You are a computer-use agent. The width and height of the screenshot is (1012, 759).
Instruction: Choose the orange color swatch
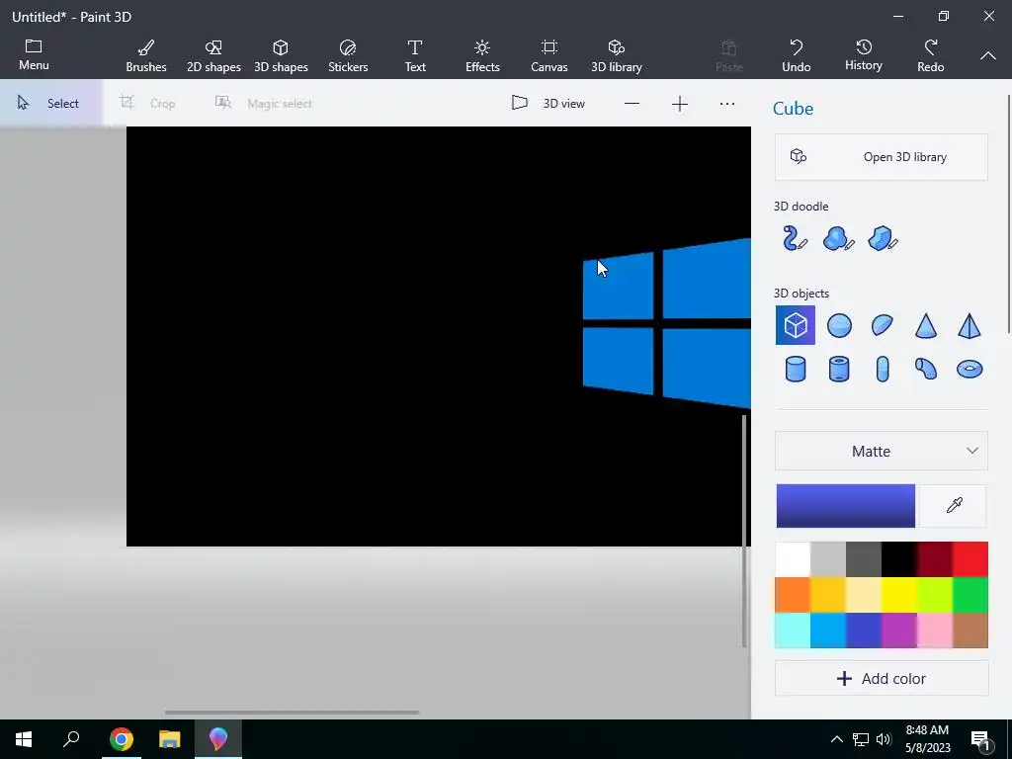tap(793, 595)
